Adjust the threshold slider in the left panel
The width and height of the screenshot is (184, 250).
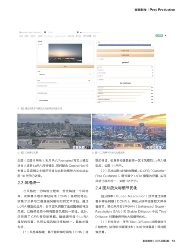point(65,83)
